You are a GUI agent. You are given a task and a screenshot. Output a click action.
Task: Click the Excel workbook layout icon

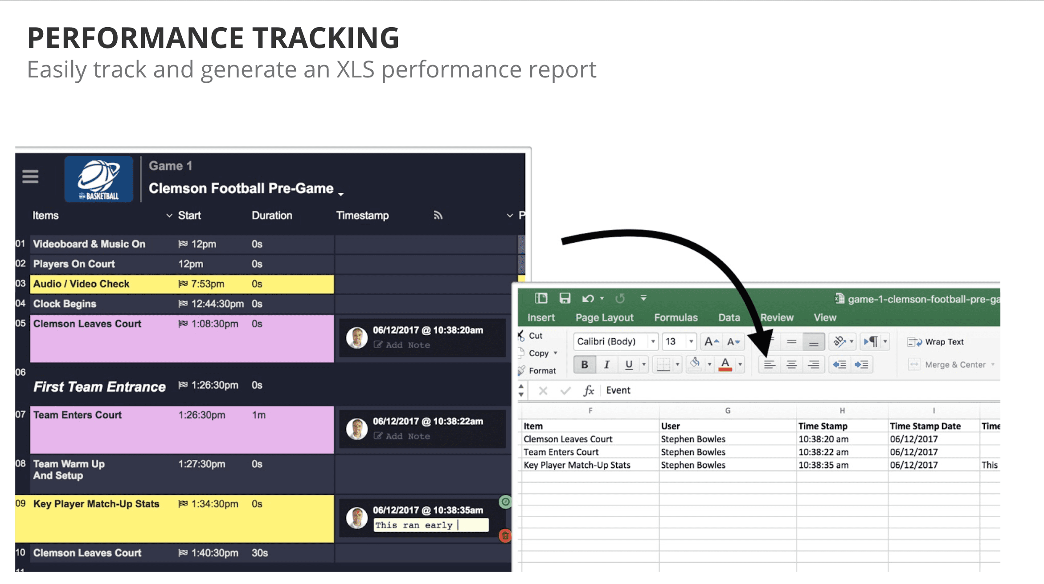(x=541, y=298)
